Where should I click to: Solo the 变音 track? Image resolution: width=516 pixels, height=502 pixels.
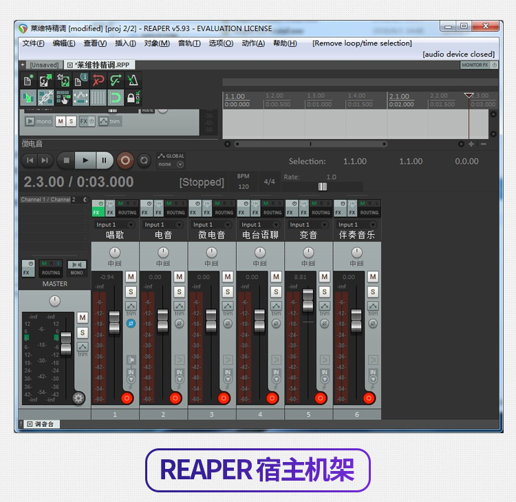324,292
